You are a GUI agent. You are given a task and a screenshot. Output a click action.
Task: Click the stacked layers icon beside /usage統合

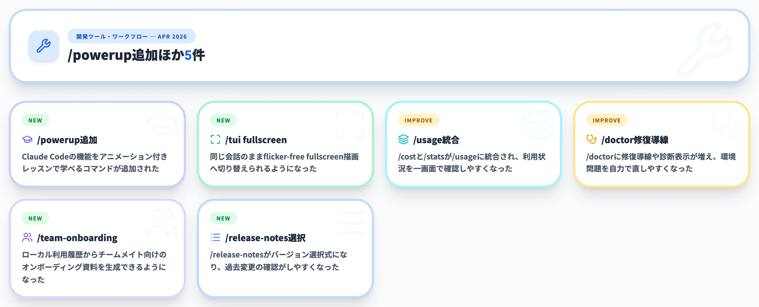tap(403, 139)
